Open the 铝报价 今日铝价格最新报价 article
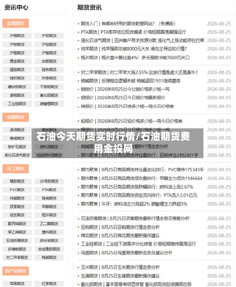The height and width of the screenshot is (287, 236). [x=123, y=98]
